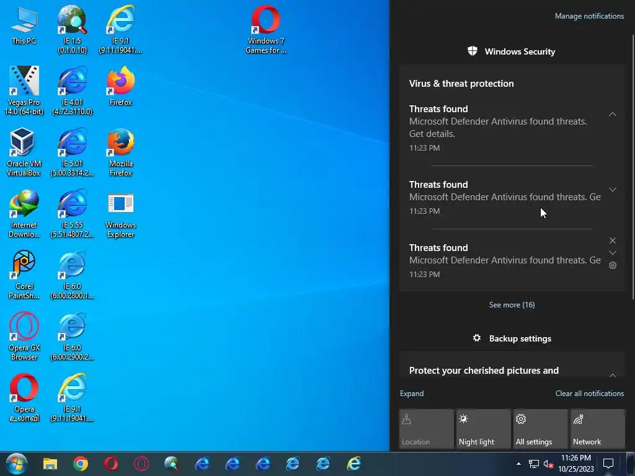This screenshot has height=476, width=635.
Task: Click the muted volume tray icon
Action: (548, 464)
